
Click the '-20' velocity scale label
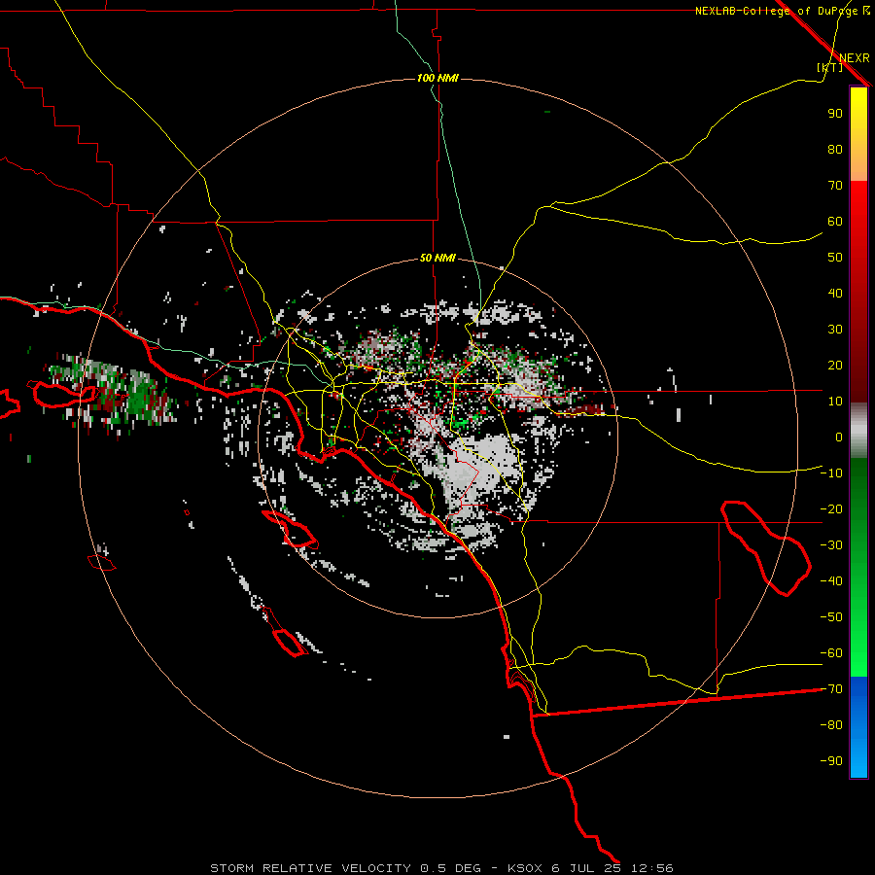click(831, 508)
